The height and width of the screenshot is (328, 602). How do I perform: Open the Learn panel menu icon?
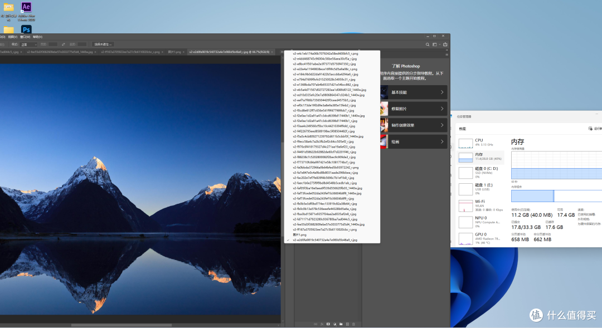pyautogui.click(x=446, y=55)
